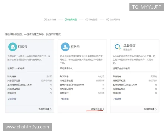Click 基础消息接口/自定义菜单 label in 订阅号 card

19,85
